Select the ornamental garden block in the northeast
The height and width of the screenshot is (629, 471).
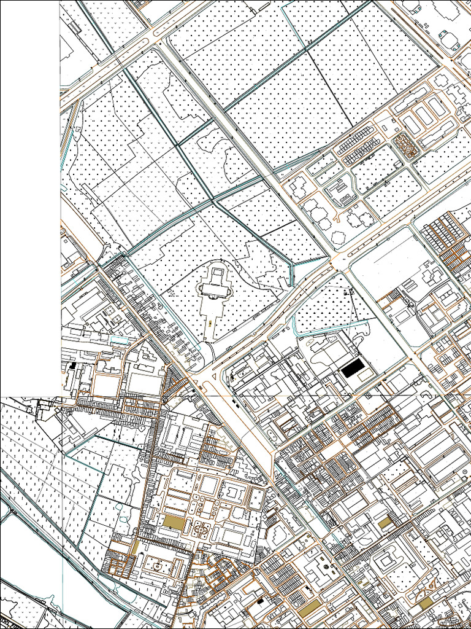tap(406, 147)
